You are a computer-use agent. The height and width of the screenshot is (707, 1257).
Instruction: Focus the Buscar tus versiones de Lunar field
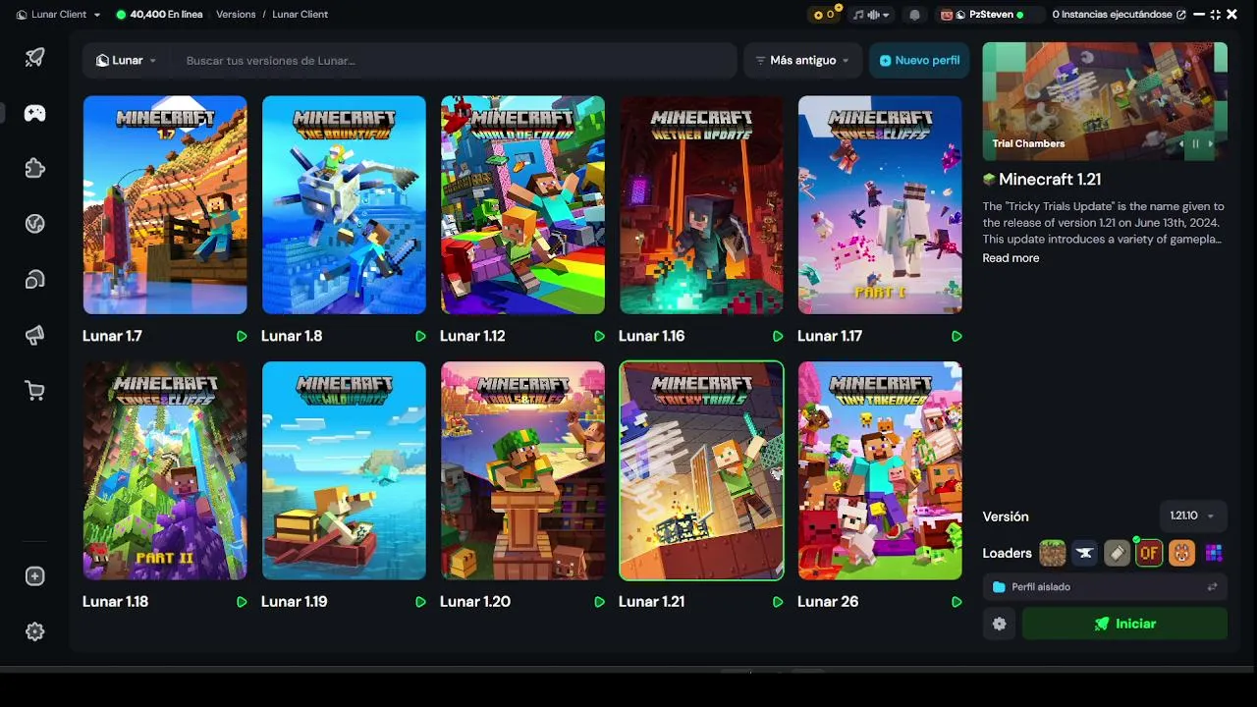click(x=454, y=60)
